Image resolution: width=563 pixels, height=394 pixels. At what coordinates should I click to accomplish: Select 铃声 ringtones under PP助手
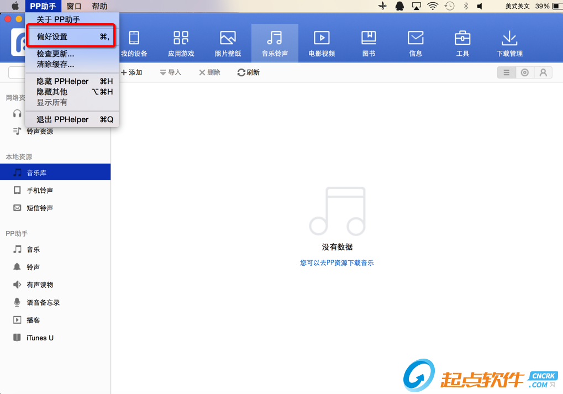pyautogui.click(x=55, y=267)
